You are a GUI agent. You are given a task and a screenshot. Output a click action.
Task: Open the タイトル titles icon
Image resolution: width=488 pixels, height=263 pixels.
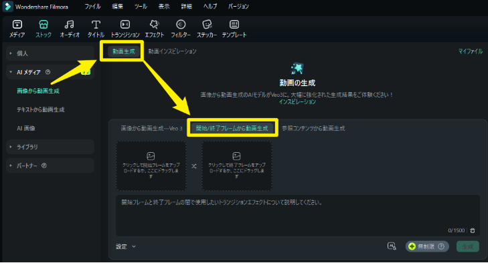(x=96, y=25)
